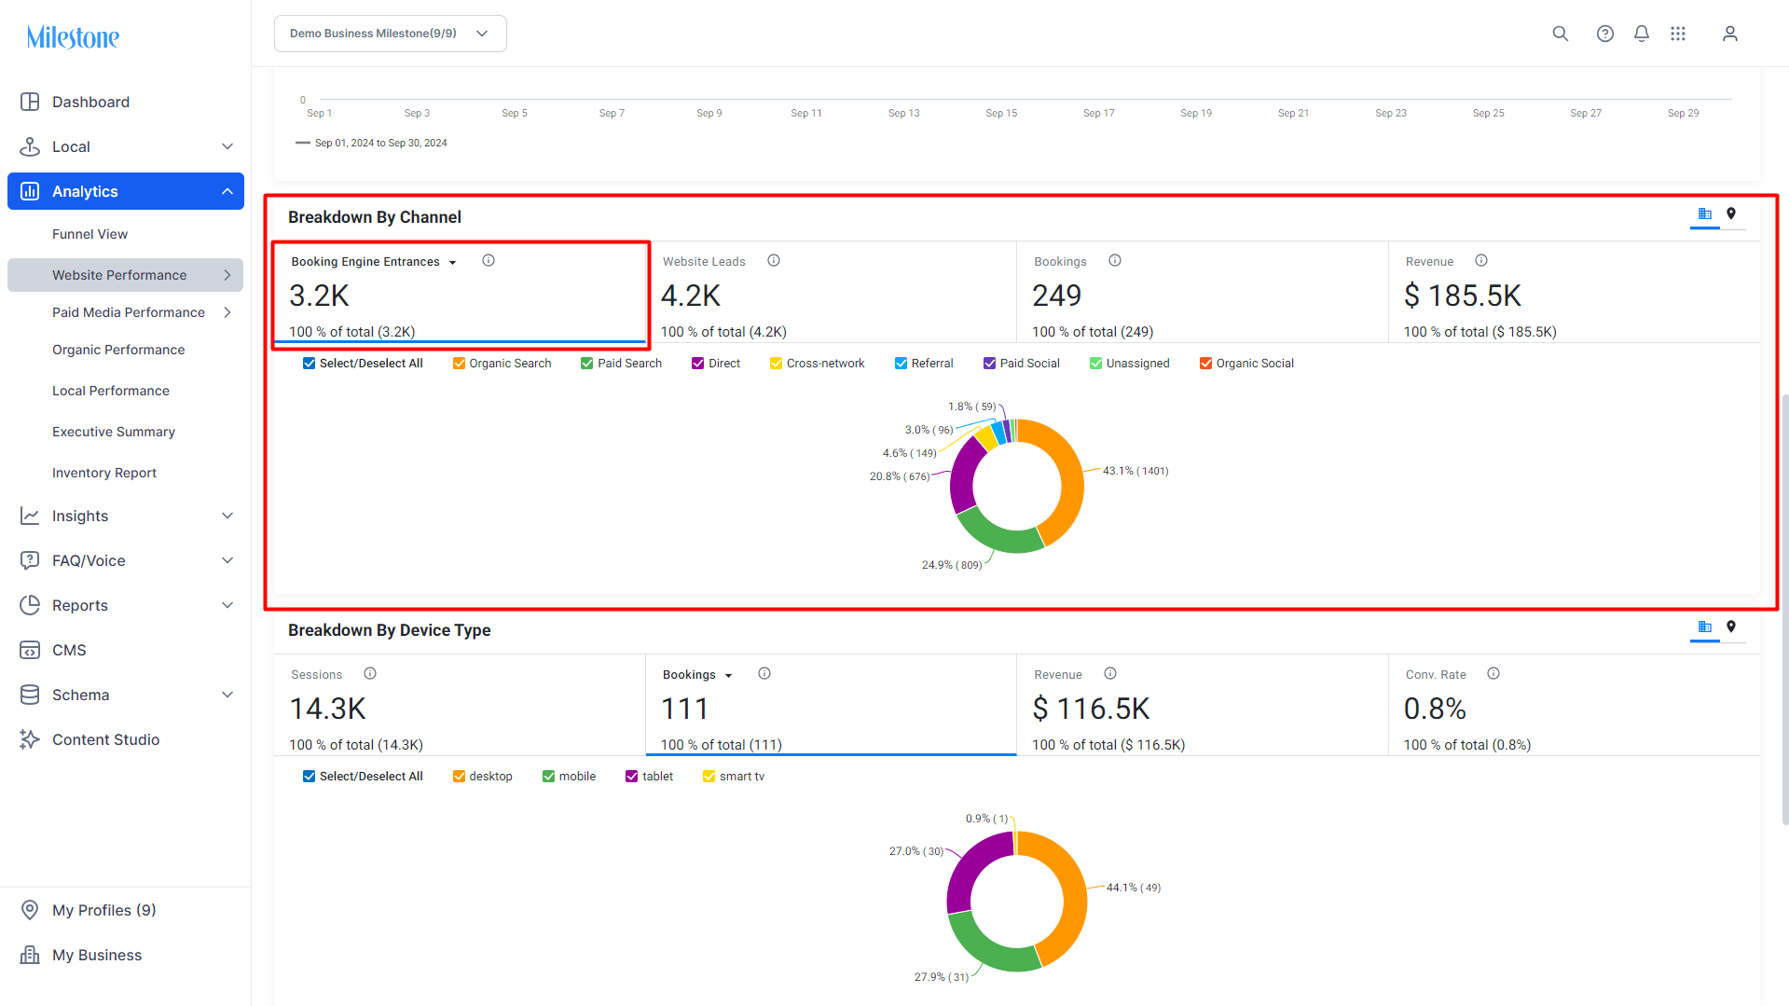Go to Executive Summary page
The image size is (1789, 1006).
pyautogui.click(x=114, y=432)
